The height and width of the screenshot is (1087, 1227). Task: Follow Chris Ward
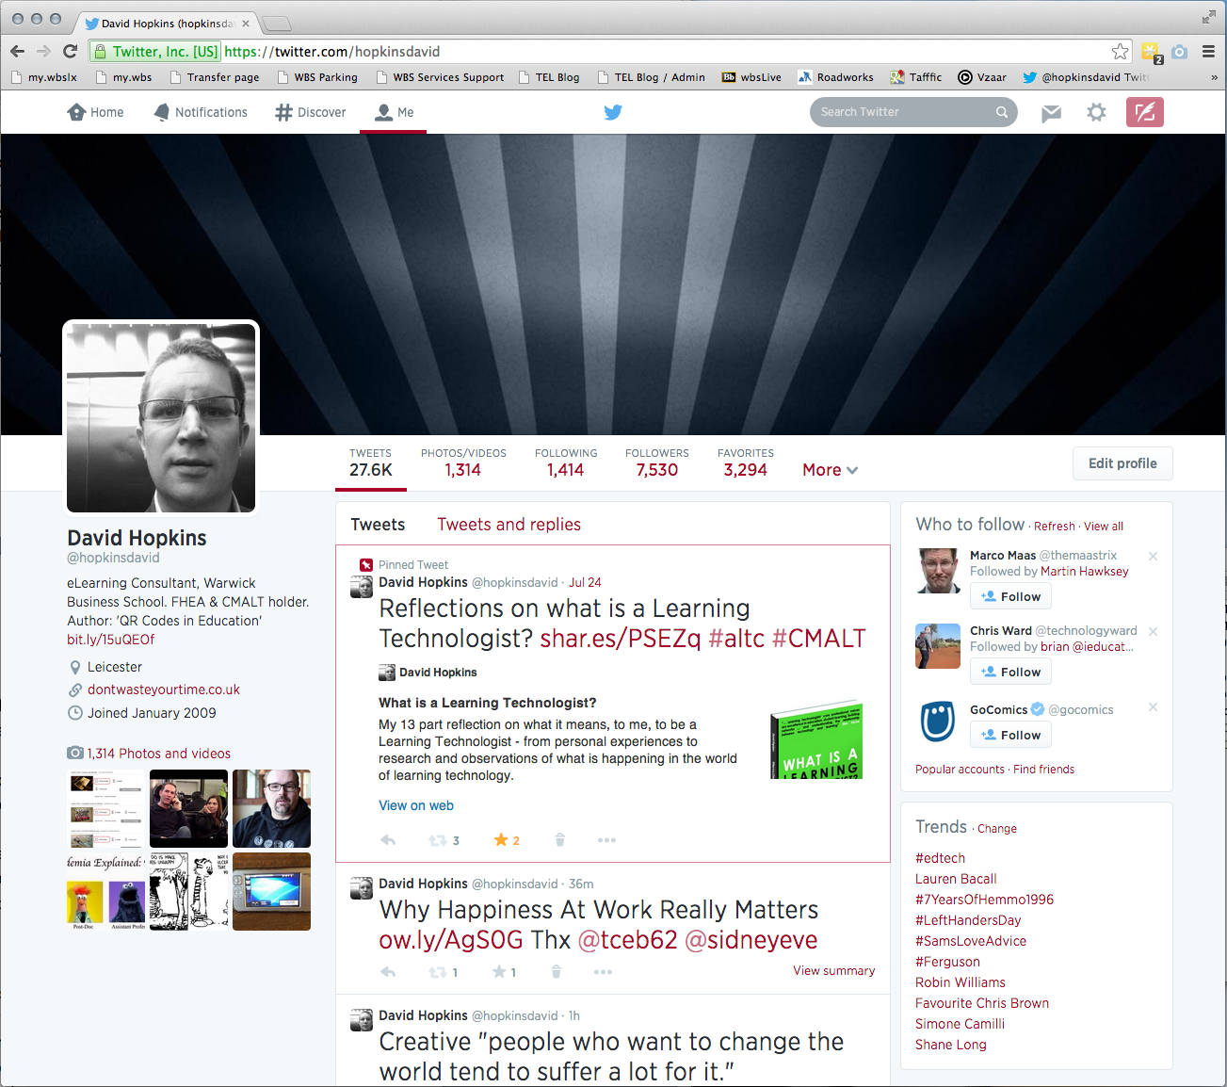[x=1010, y=672]
